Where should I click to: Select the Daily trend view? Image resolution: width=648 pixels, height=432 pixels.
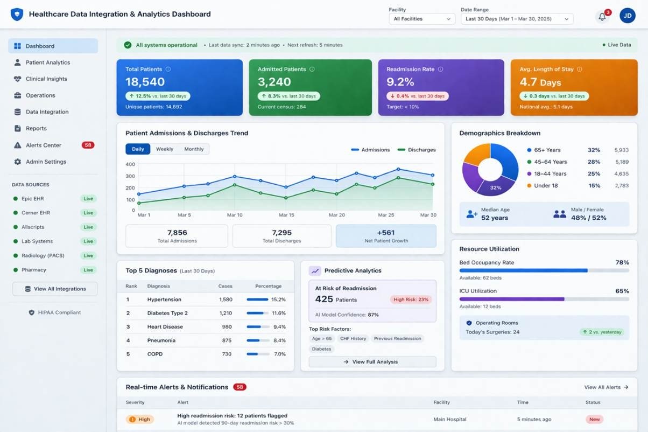pyautogui.click(x=138, y=149)
